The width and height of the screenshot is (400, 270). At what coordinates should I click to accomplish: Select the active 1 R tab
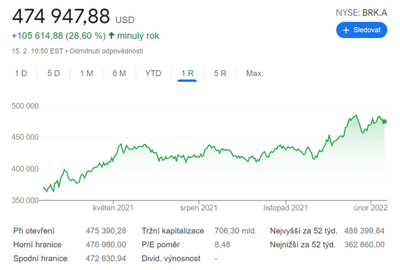pyautogui.click(x=187, y=73)
